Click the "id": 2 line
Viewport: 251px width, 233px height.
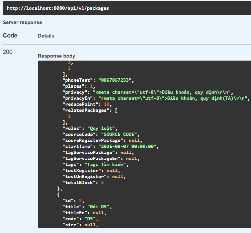tap(73, 201)
